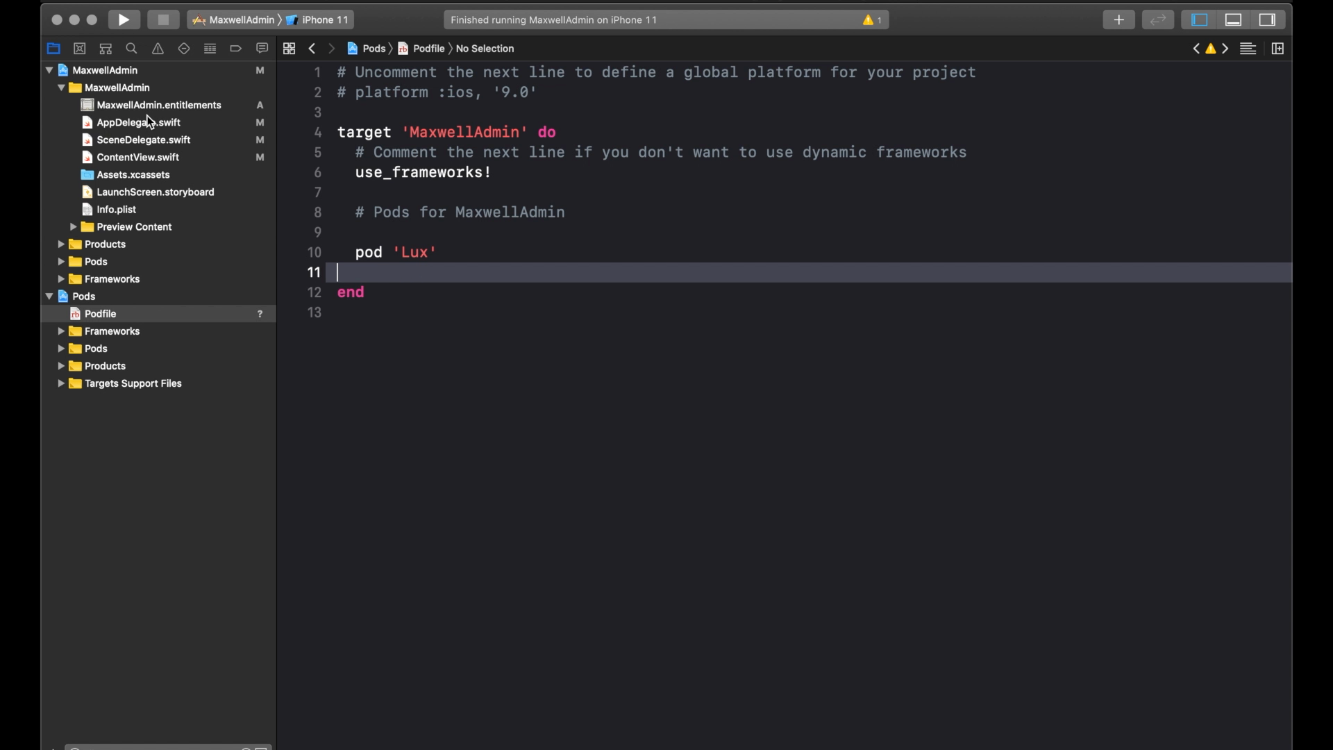1333x750 pixels.
Task: Expand the MaxwellAdmin project folder
Action: click(48, 69)
